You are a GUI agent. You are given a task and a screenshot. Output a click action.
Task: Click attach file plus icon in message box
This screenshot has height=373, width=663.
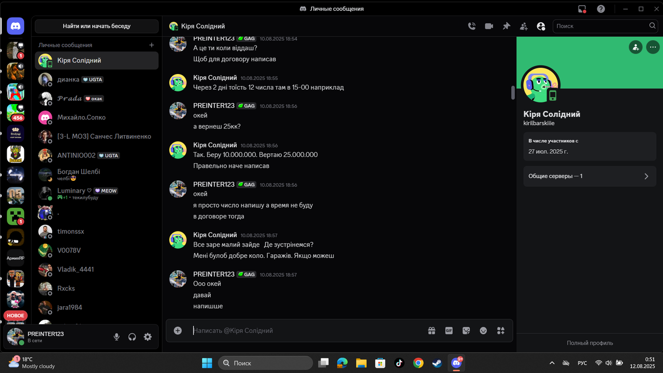pos(178,331)
